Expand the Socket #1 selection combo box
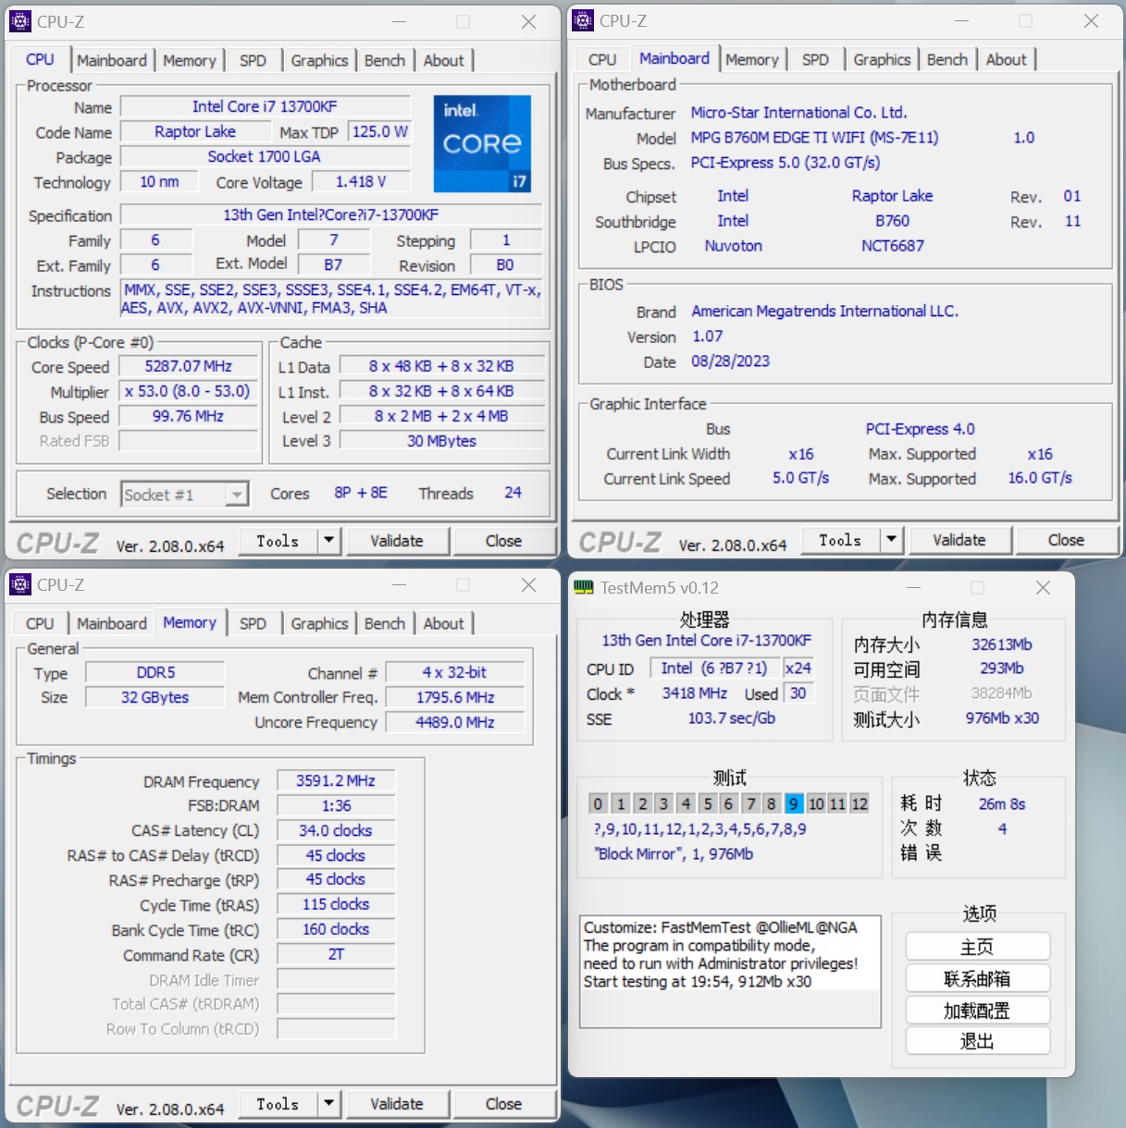Viewport: 1126px width, 1128px height. pyautogui.click(x=185, y=495)
